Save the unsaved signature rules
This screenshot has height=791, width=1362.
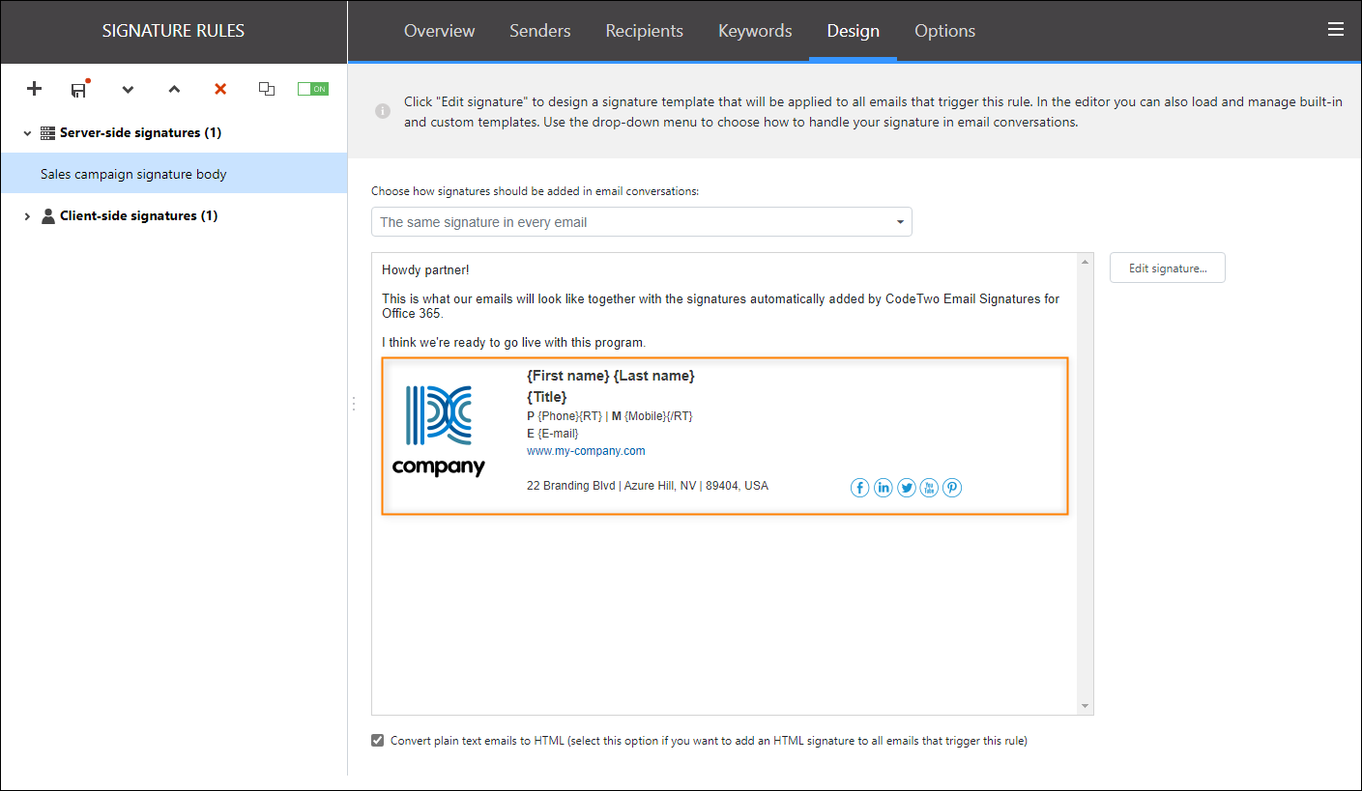(78, 89)
